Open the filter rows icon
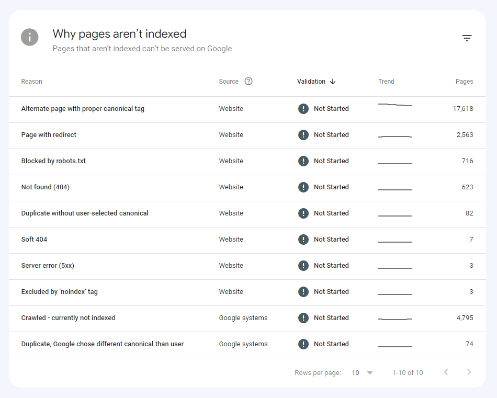 pyautogui.click(x=467, y=38)
